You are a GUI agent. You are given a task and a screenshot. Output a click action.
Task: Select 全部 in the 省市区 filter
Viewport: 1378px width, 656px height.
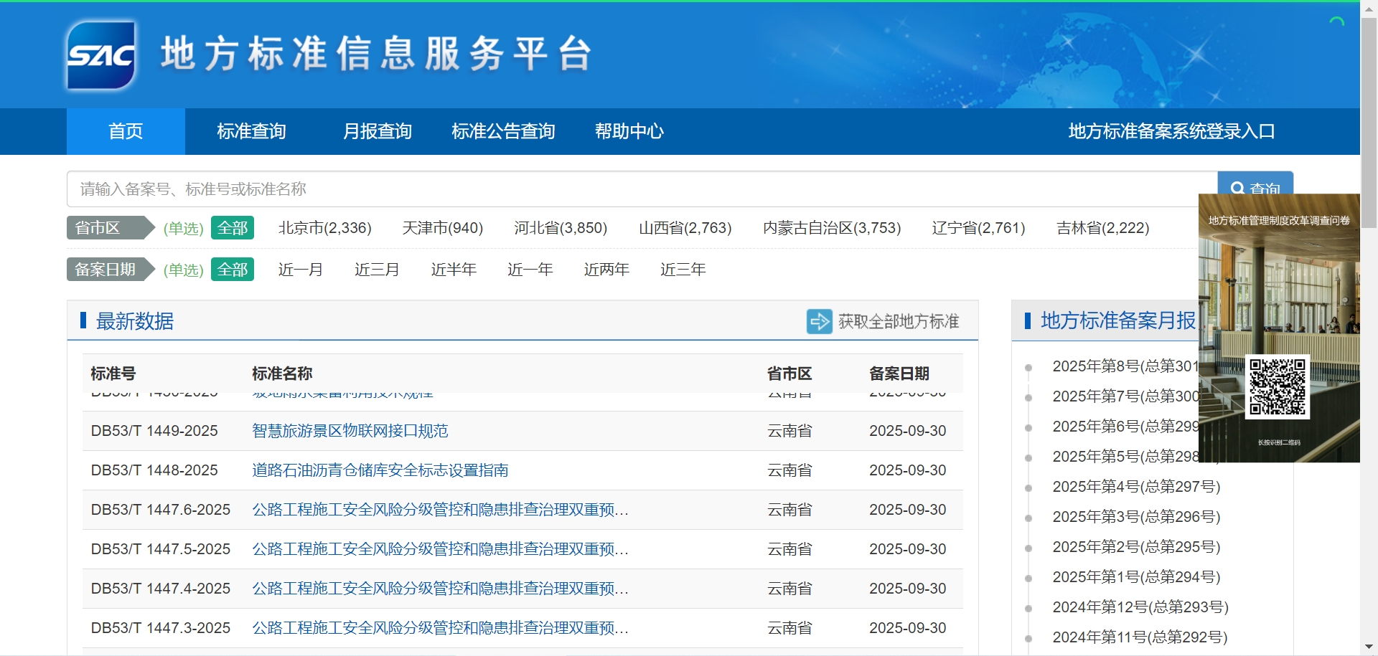pos(232,228)
